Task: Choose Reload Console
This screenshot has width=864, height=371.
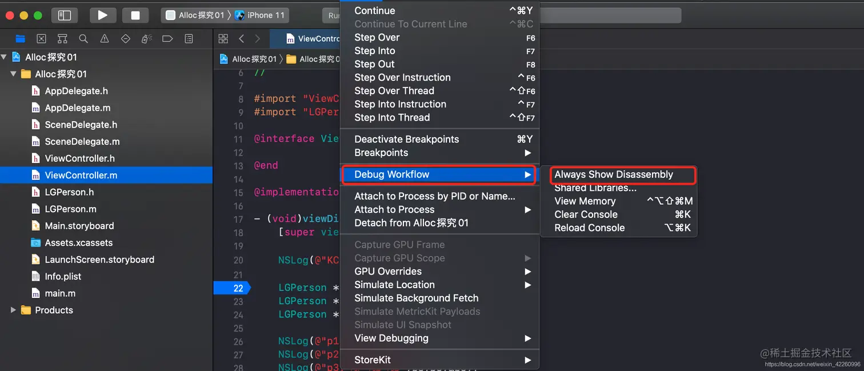Action: [619, 228]
